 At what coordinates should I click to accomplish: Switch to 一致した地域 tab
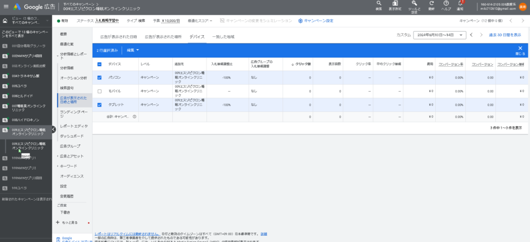pyautogui.click(x=223, y=36)
